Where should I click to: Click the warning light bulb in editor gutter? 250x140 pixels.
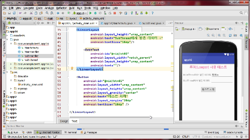click(x=72, y=68)
